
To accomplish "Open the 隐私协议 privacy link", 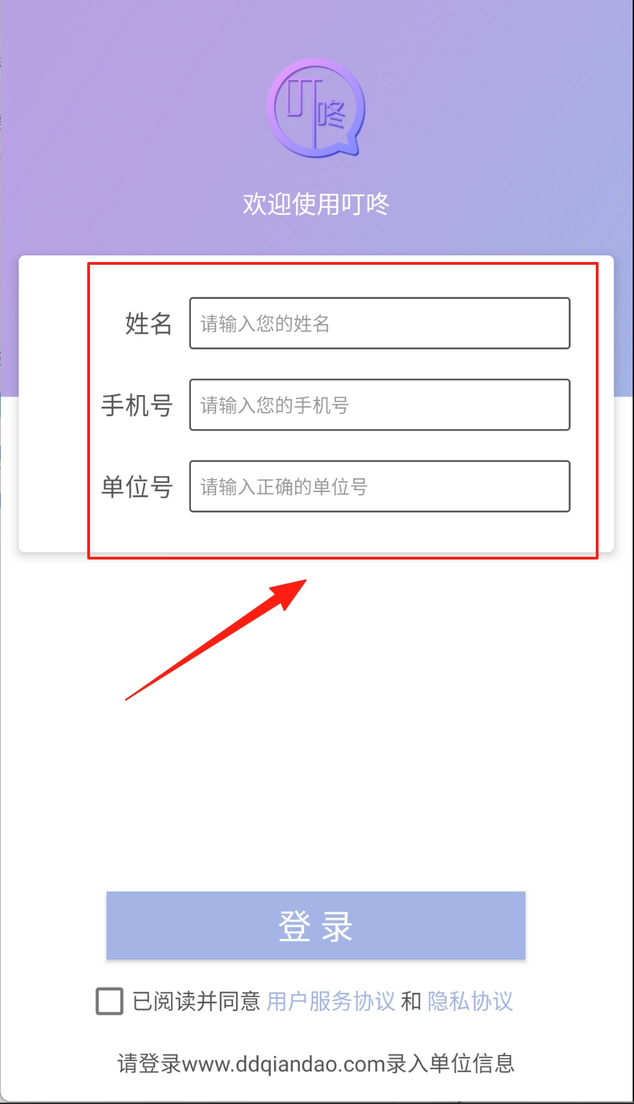I will coord(470,1001).
